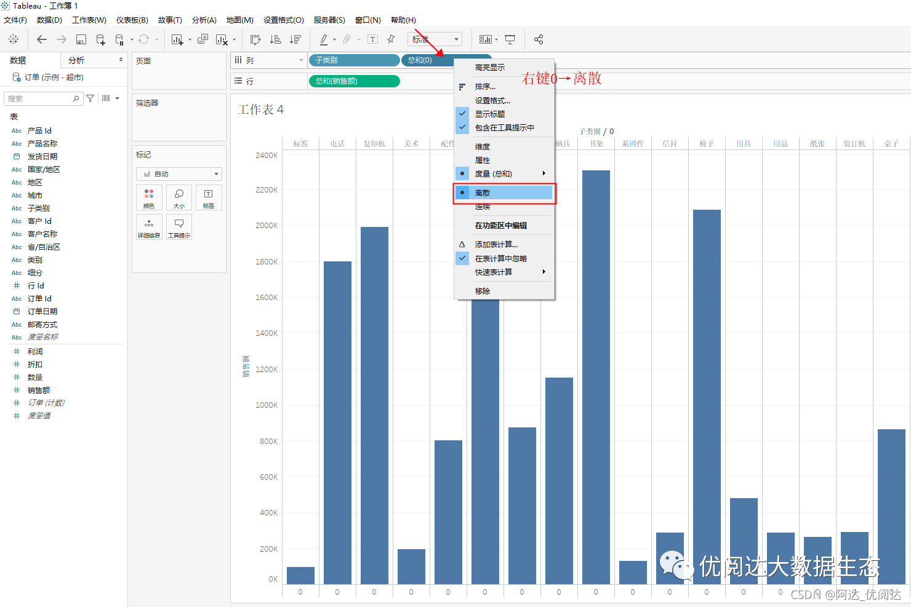Click the 子类别 pill on the columns shelf
The image size is (911, 607).
pyautogui.click(x=354, y=60)
